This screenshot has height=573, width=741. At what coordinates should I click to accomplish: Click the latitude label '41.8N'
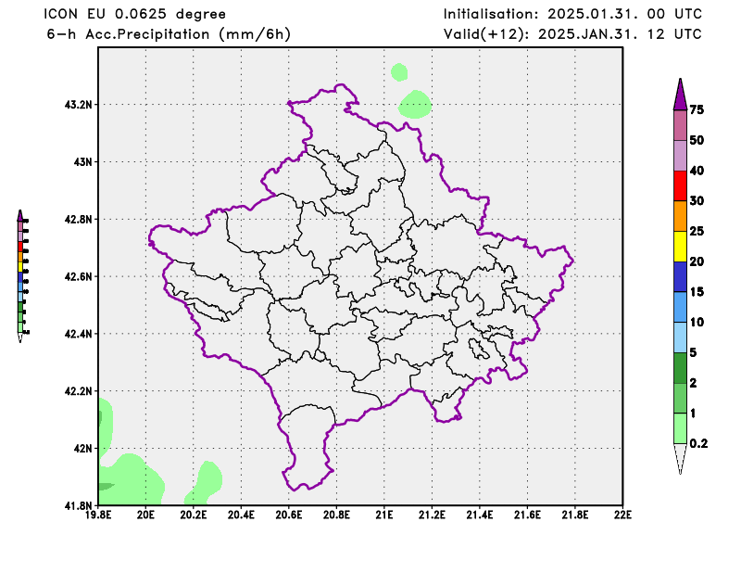click(x=79, y=505)
